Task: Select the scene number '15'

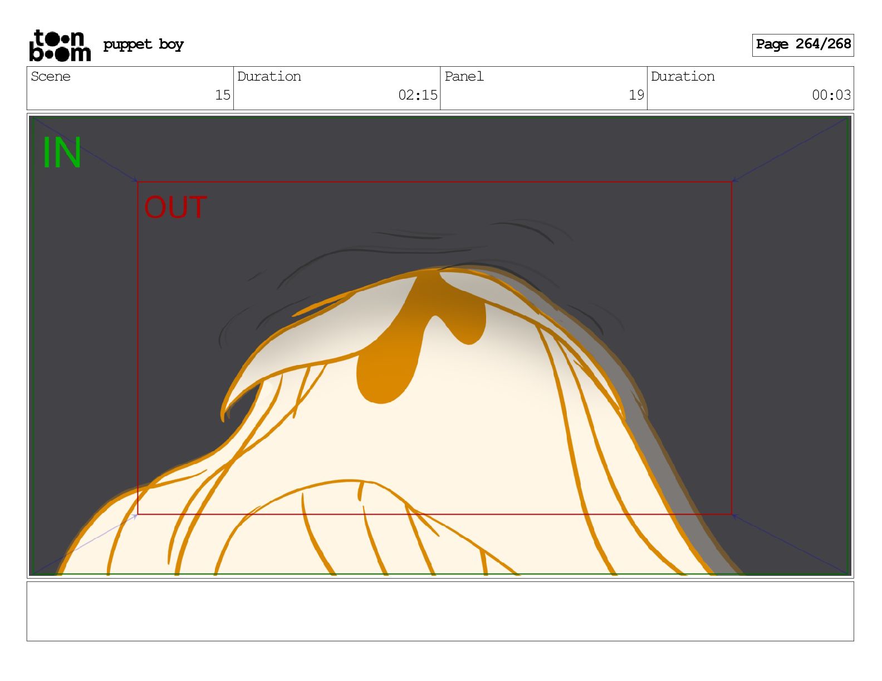Action: pos(223,95)
